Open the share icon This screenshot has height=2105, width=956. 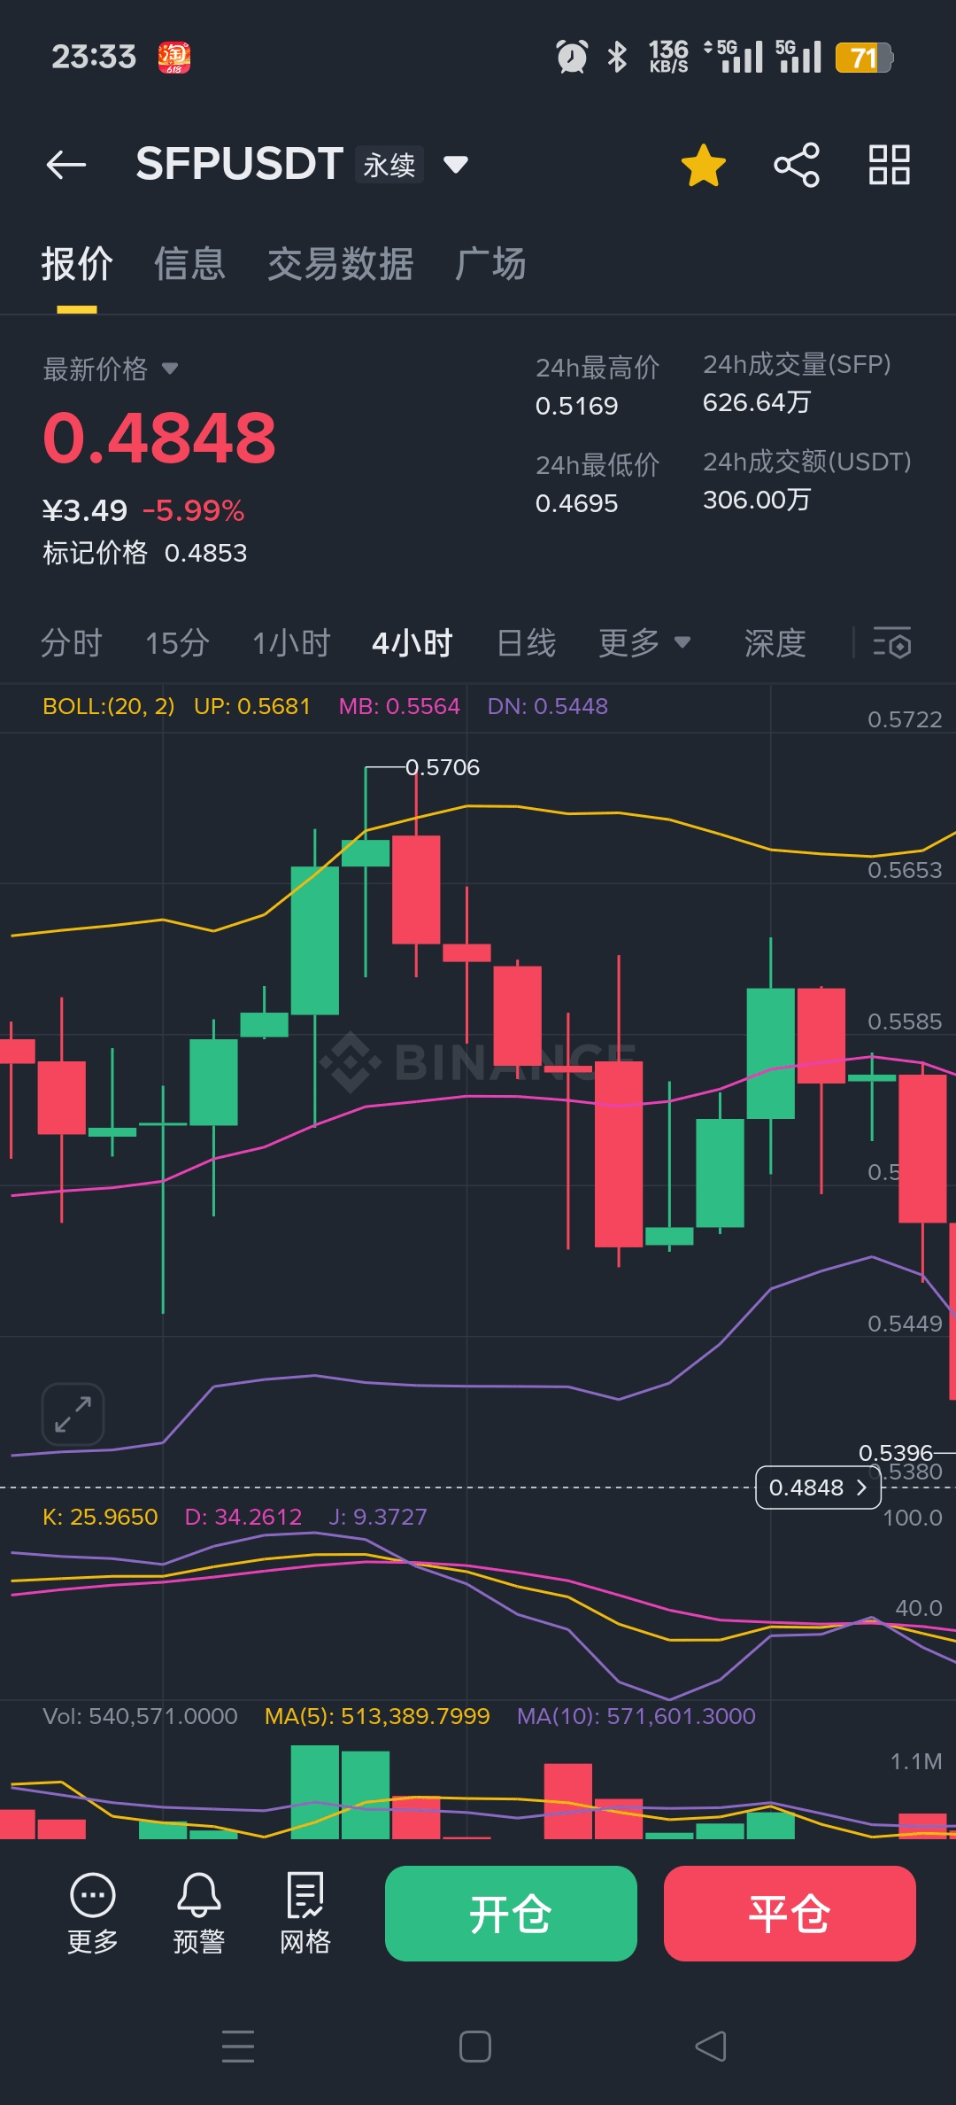797,165
